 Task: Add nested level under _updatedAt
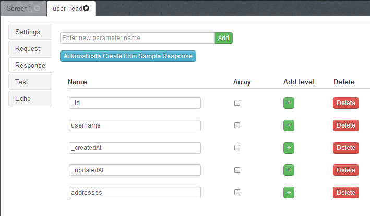tap(289, 170)
